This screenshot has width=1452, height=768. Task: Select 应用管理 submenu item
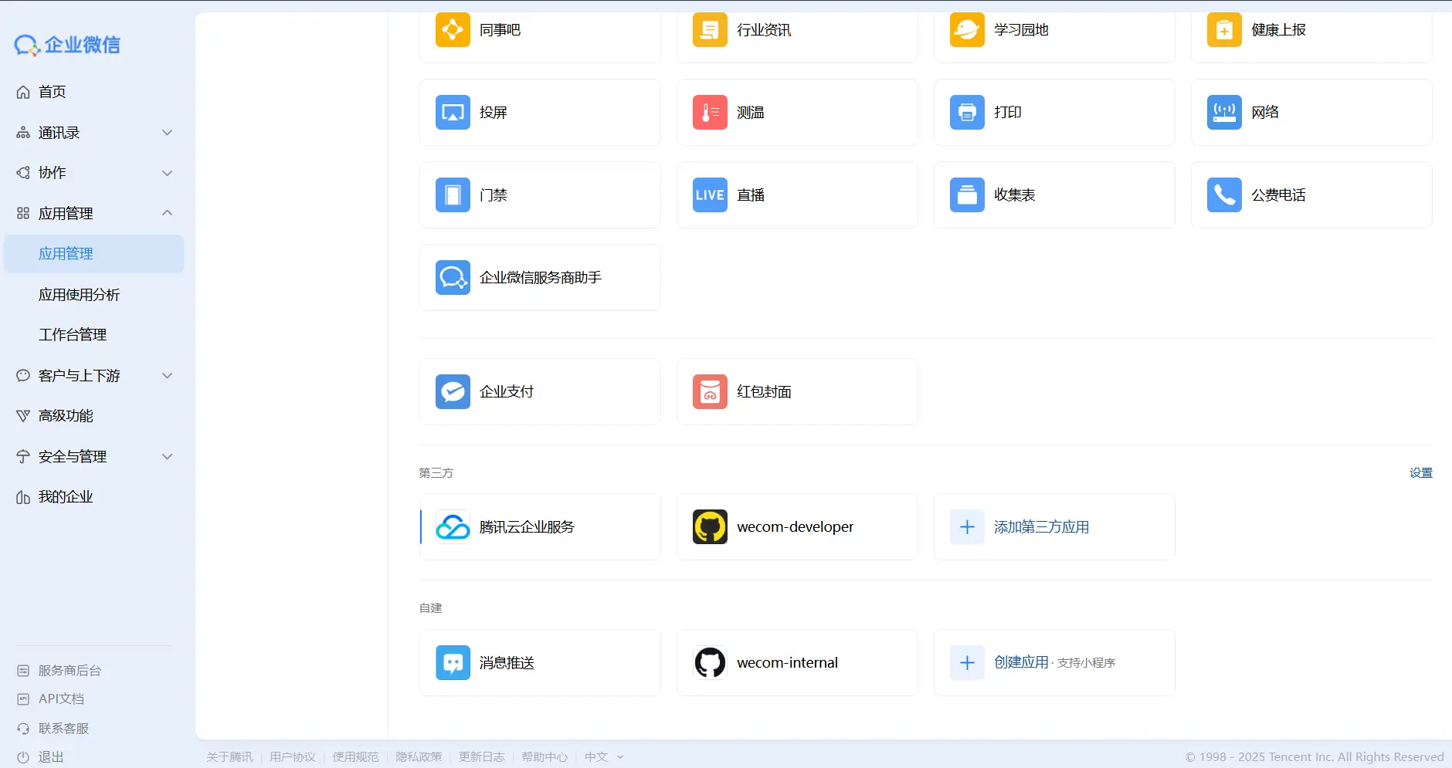pyautogui.click(x=94, y=254)
